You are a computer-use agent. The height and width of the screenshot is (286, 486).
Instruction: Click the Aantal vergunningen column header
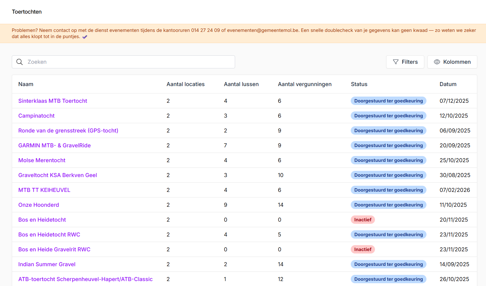tap(305, 84)
